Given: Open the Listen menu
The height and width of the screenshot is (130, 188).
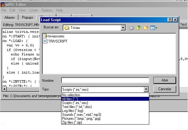Looking at the screenshot, I should [x=34, y=10].
